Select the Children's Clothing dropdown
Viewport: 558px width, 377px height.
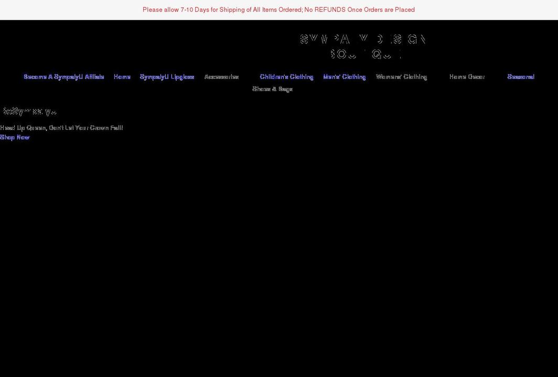(x=286, y=76)
